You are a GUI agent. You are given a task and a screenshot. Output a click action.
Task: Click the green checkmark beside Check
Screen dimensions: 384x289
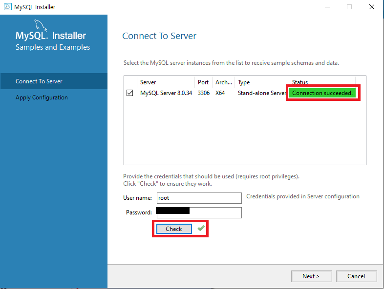[x=201, y=228]
